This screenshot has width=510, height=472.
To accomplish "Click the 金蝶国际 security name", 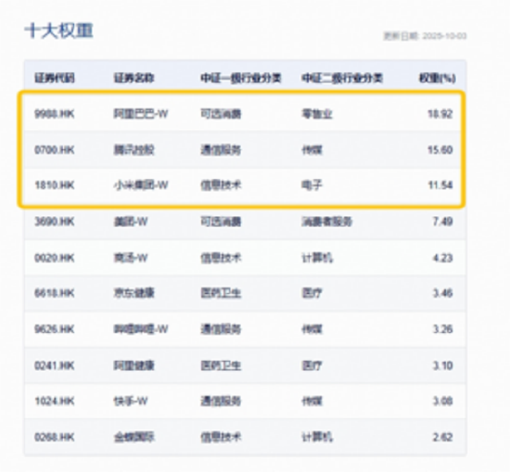I will (x=134, y=437).
